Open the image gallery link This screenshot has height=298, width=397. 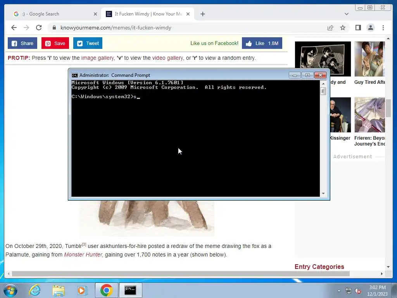coord(97,58)
